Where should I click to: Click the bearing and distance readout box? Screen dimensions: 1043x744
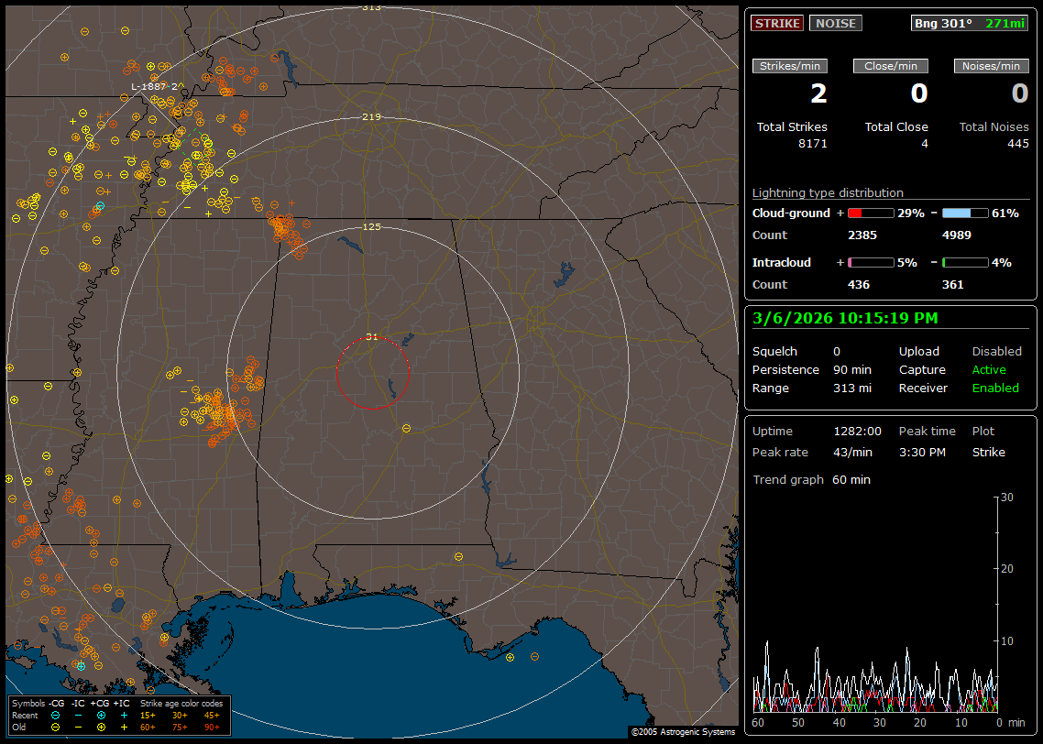[970, 23]
